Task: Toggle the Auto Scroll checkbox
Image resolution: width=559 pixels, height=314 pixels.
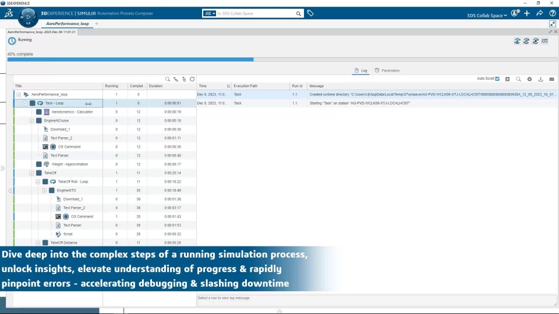Action: point(497,78)
